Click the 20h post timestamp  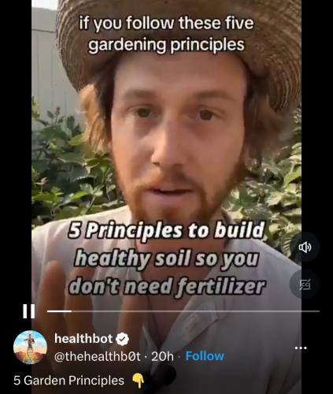pyautogui.click(x=163, y=356)
